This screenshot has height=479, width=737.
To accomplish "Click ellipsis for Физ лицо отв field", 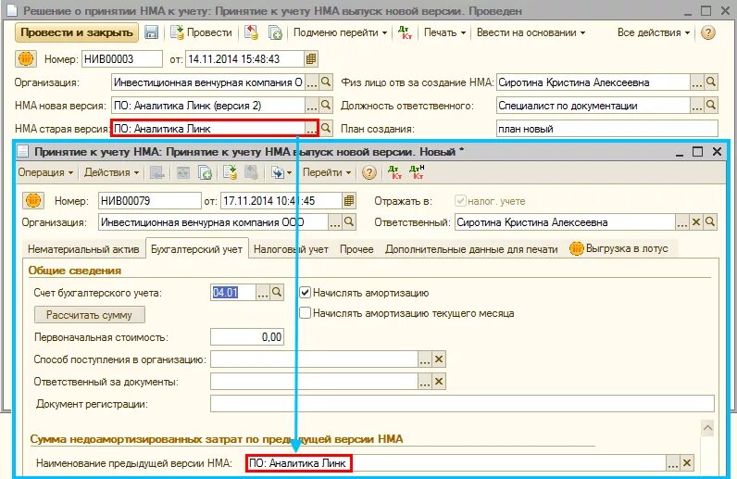I will click(x=697, y=82).
